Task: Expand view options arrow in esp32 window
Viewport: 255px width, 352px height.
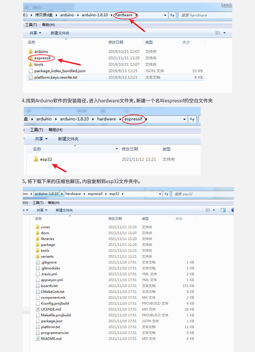Action: point(214,210)
